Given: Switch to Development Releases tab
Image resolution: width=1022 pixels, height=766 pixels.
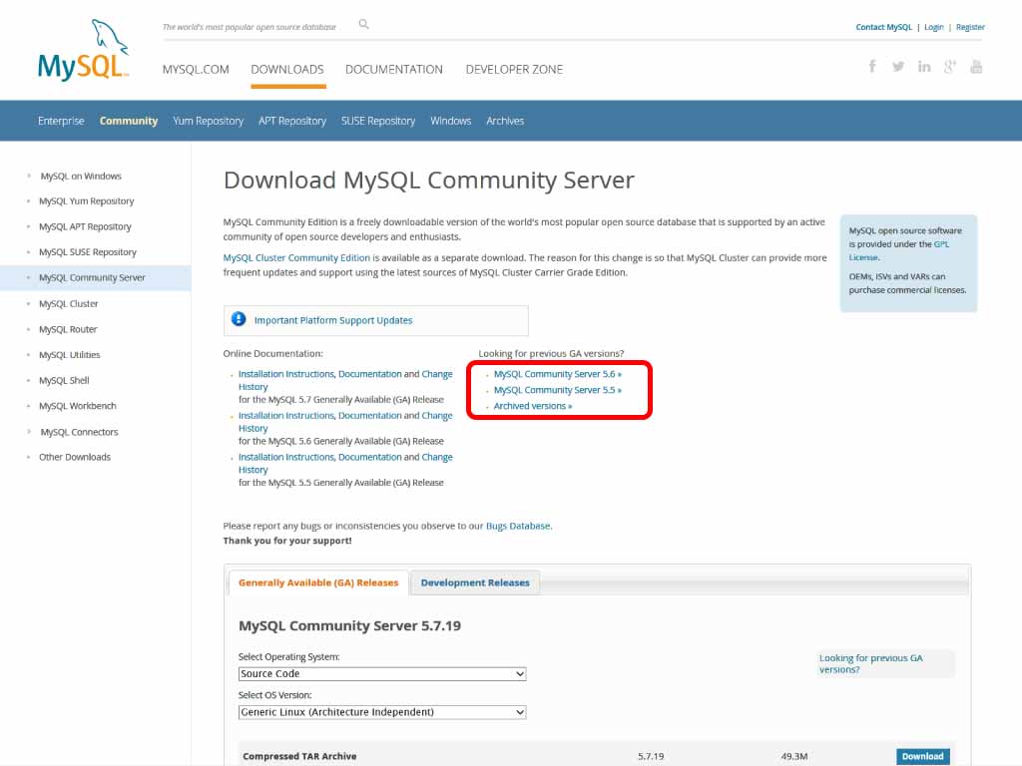Looking at the screenshot, I should (x=475, y=582).
